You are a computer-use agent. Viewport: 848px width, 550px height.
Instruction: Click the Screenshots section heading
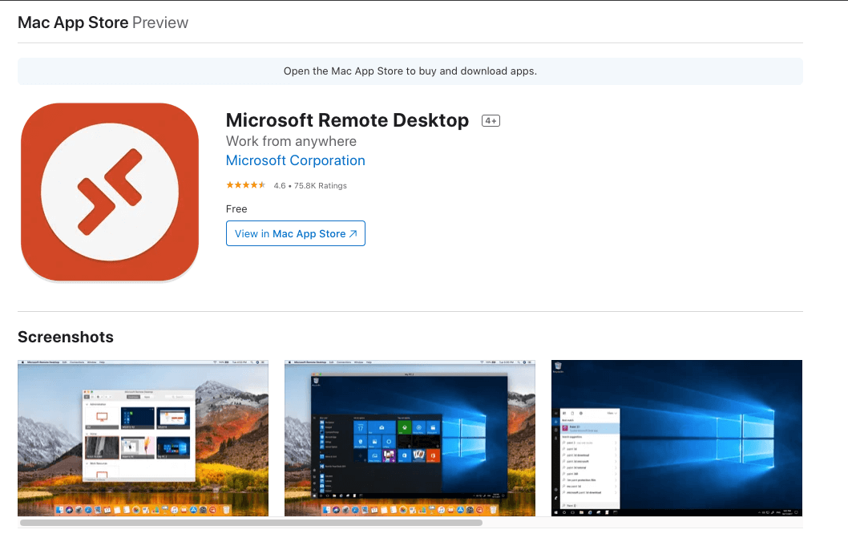(66, 337)
